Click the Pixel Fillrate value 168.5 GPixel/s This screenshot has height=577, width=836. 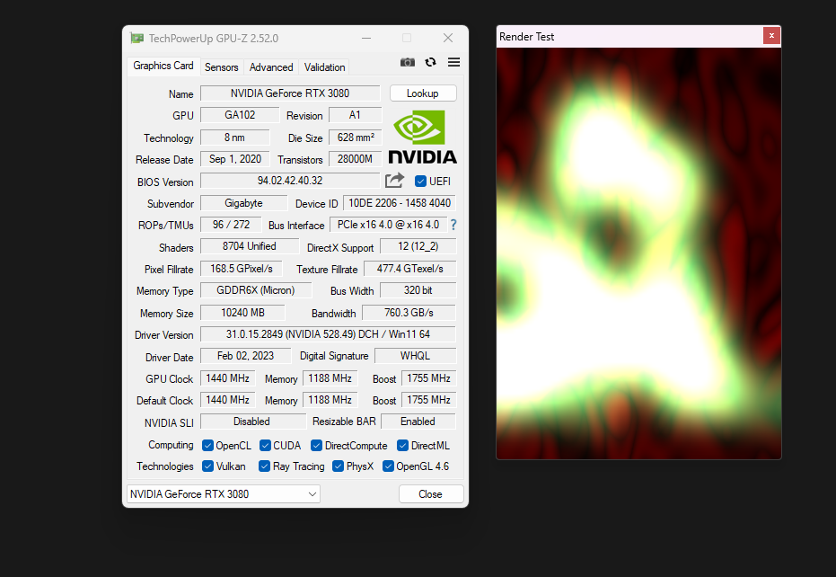[241, 269]
